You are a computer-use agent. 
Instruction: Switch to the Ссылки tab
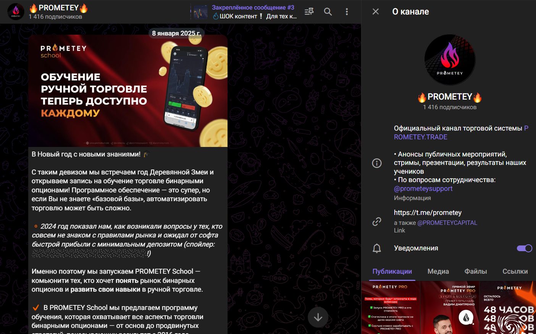(515, 271)
